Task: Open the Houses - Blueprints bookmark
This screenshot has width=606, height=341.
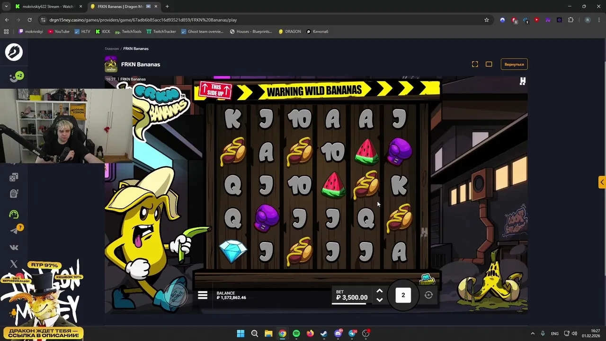Action: (x=251, y=32)
